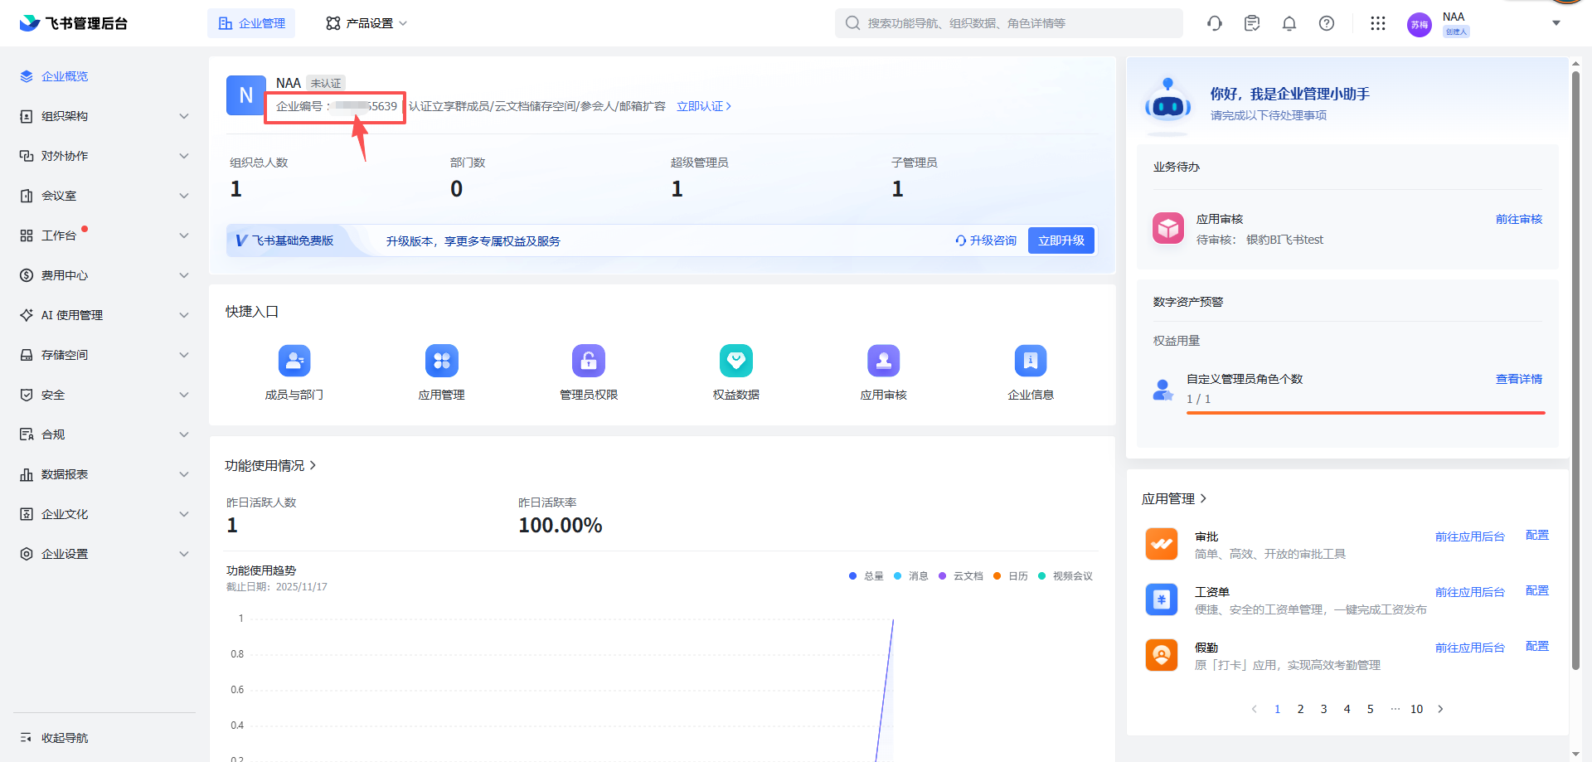Image resolution: width=1592 pixels, height=762 pixels.
Task: Click the 管理员权限 lock icon
Action: [589, 361]
